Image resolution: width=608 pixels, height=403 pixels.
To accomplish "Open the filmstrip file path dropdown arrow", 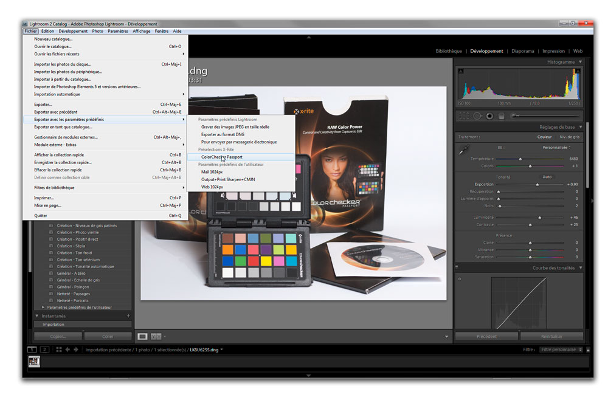I will [222, 350].
